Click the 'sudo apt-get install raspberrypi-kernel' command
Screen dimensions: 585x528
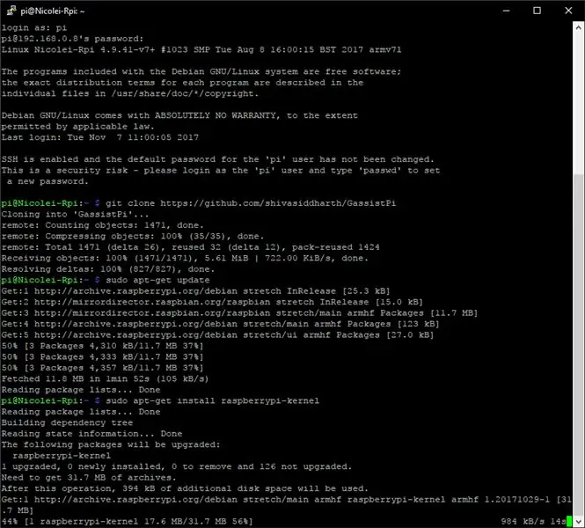click(x=212, y=400)
